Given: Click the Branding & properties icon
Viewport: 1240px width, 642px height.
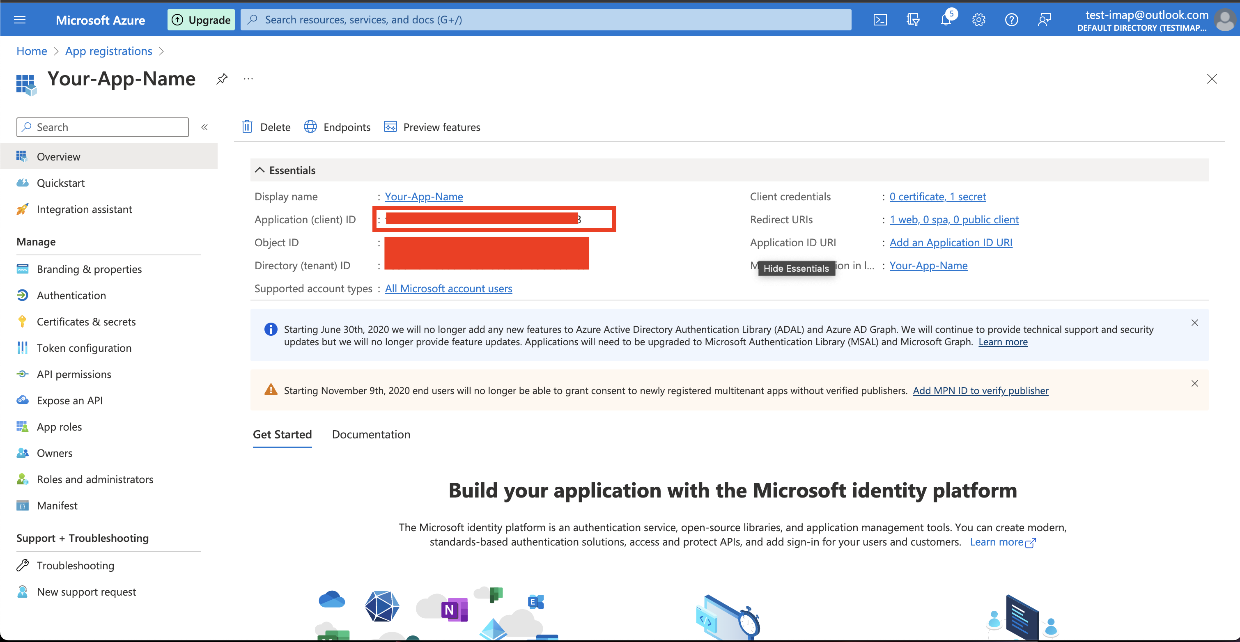Looking at the screenshot, I should pyautogui.click(x=22, y=268).
